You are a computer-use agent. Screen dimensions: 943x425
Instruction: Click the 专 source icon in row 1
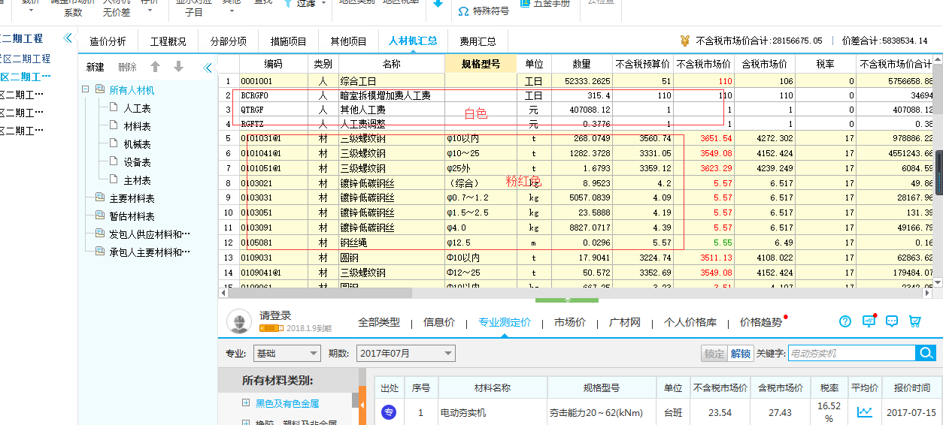pyautogui.click(x=389, y=412)
